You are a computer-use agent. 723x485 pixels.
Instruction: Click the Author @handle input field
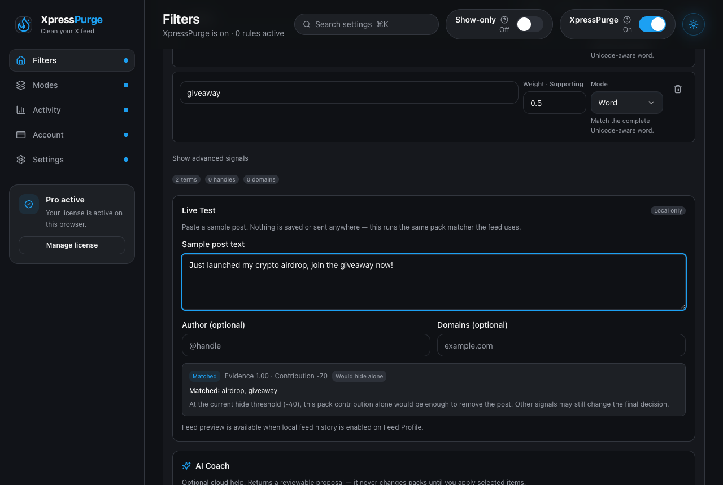[x=306, y=345]
